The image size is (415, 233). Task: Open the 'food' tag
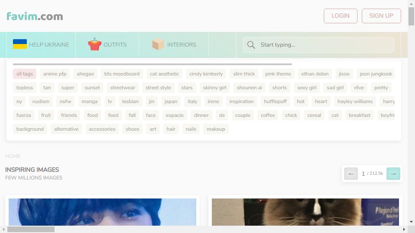pyautogui.click(x=93, y=115)
